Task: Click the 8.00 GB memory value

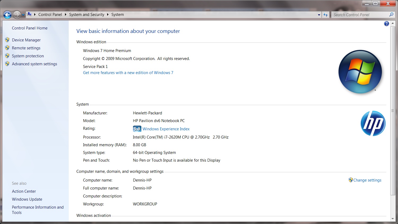Action: tap(140, 145)
